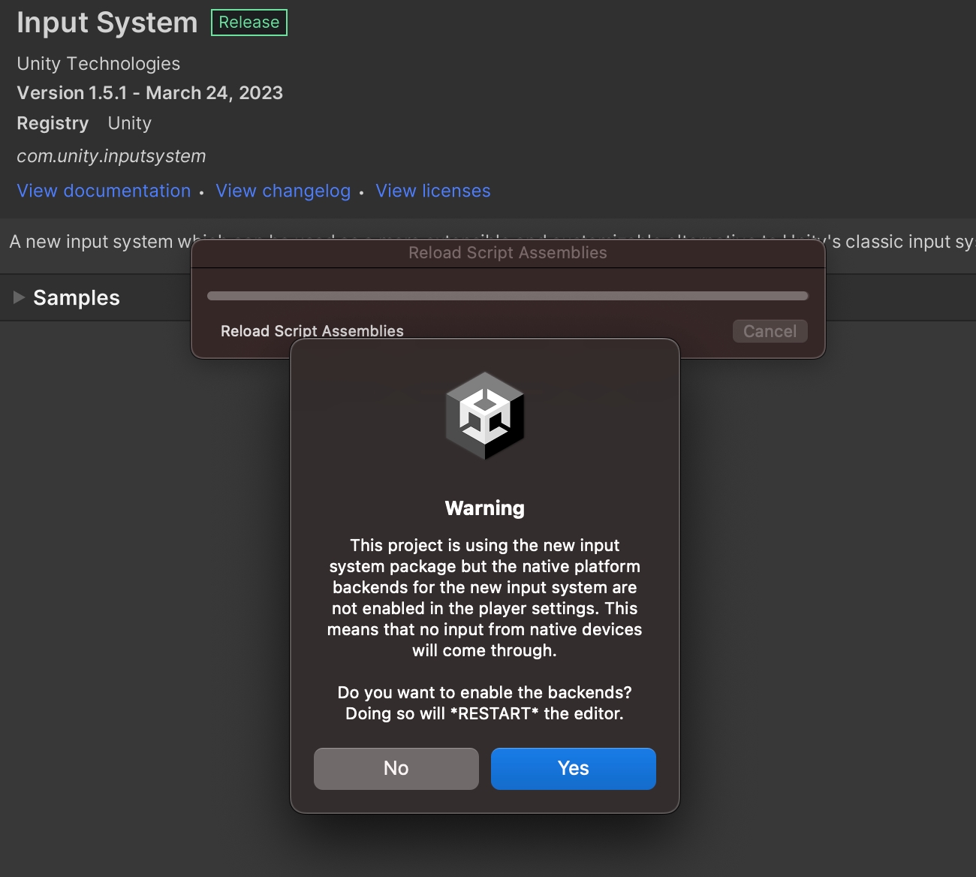Click the Version 1.5.1 - March 24, 2023 text

click(149, 93)
